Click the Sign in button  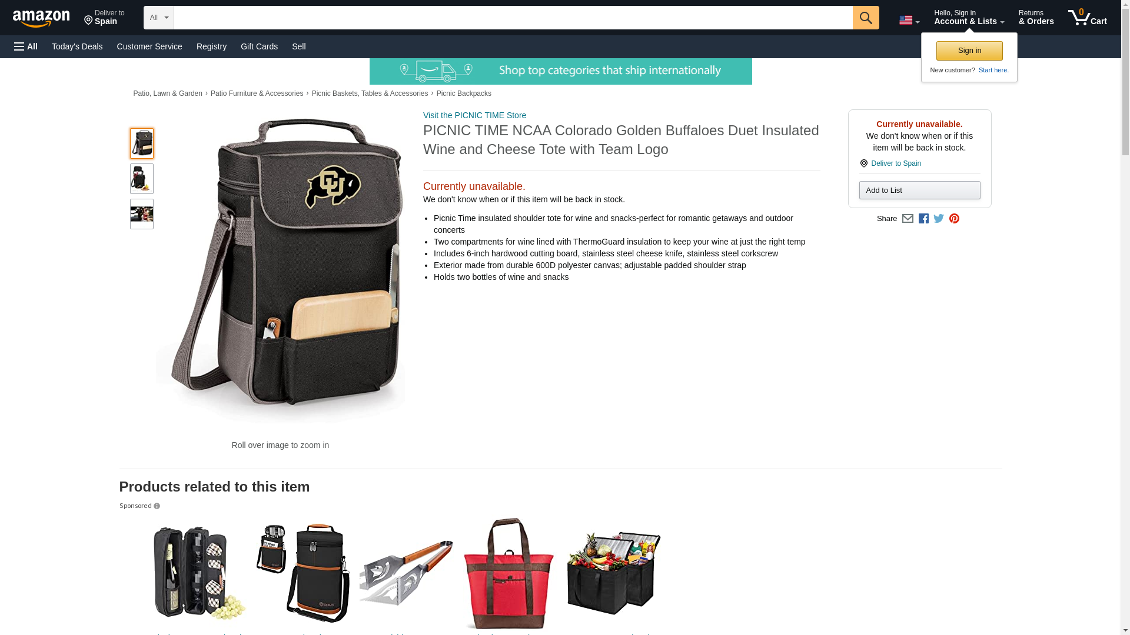[969, 51]
